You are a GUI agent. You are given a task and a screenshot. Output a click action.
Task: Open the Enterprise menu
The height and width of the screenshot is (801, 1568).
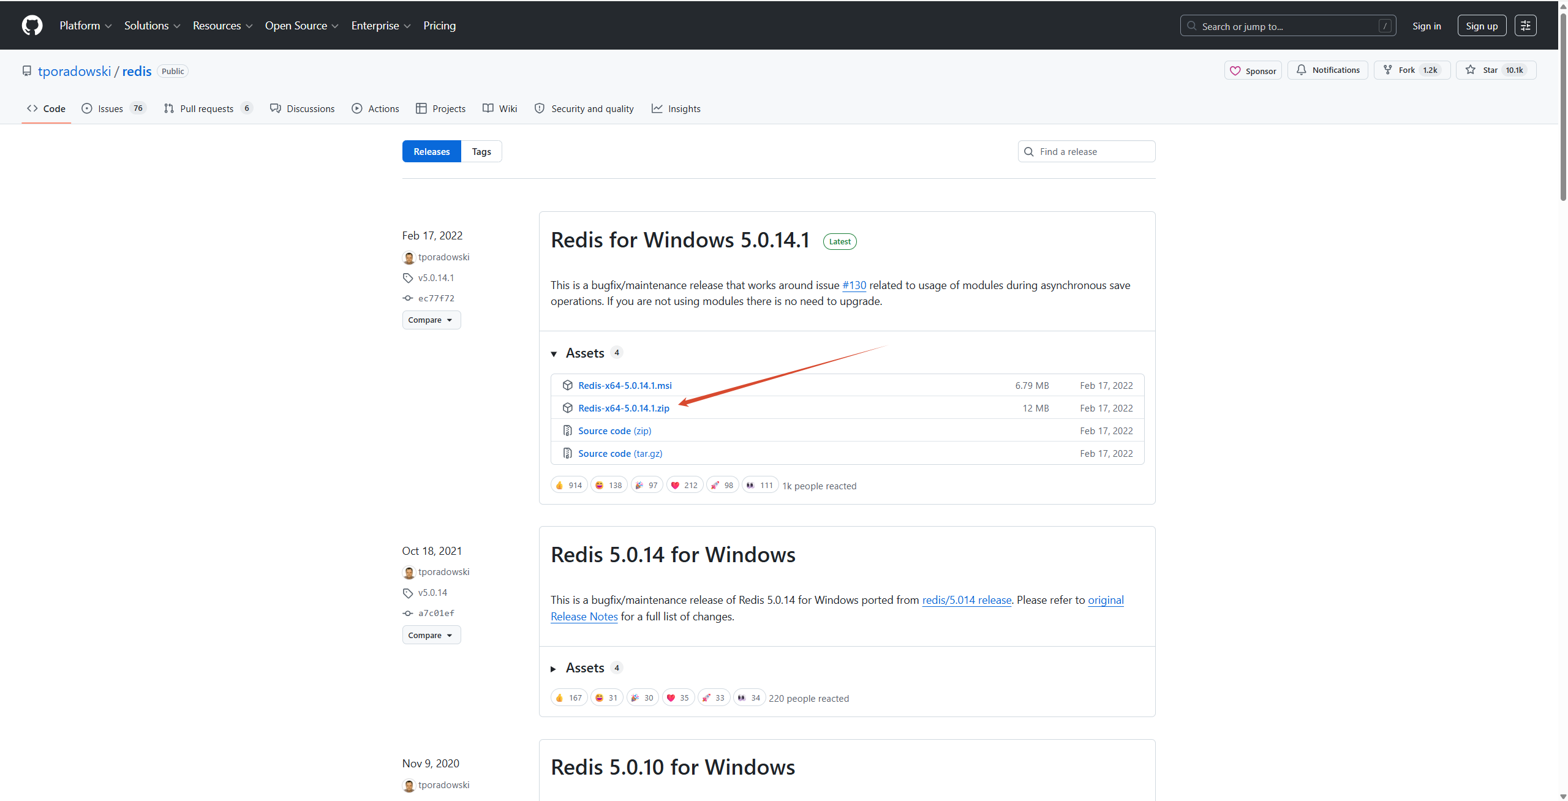[x=380, y=26]
